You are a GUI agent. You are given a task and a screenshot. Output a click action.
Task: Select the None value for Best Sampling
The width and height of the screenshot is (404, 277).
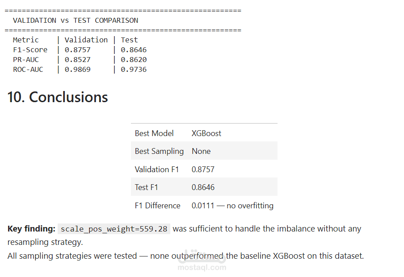(201, 151)
